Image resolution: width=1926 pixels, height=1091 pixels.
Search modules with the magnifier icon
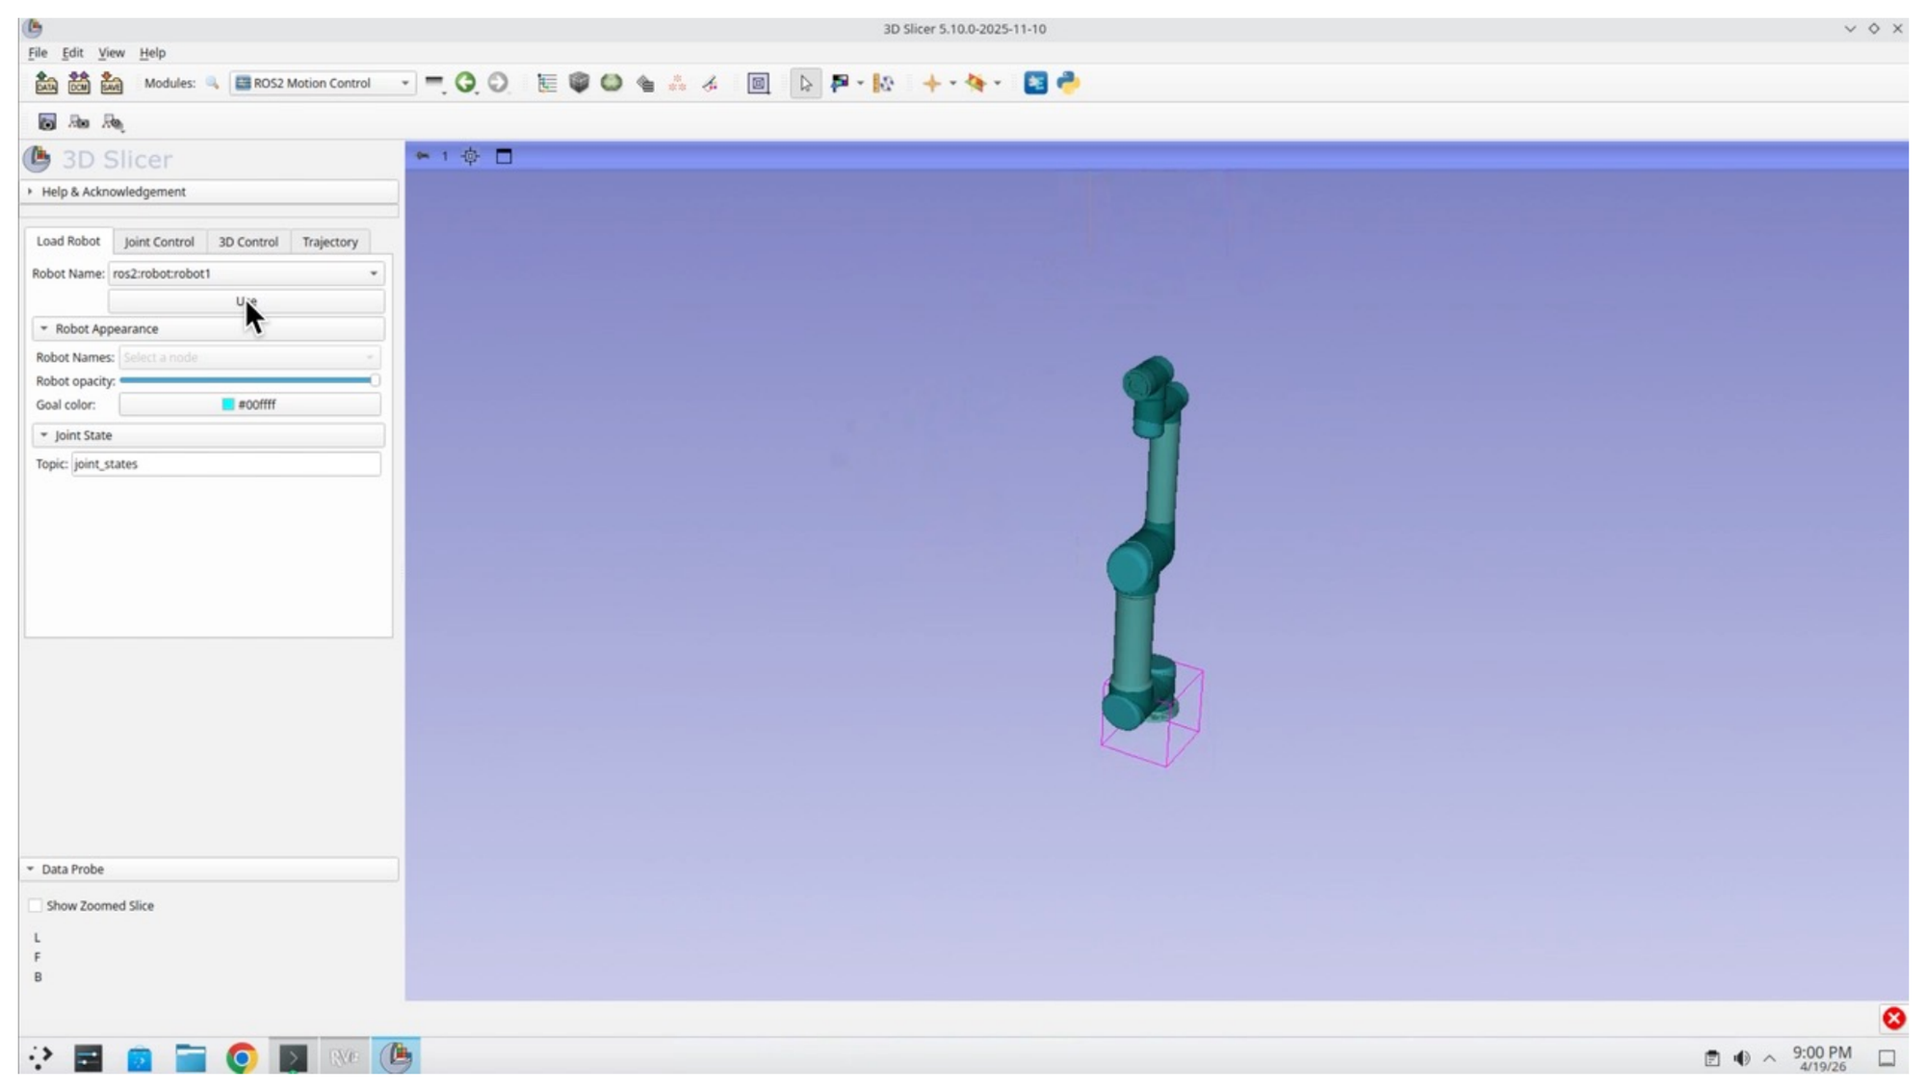click(212, 84)
